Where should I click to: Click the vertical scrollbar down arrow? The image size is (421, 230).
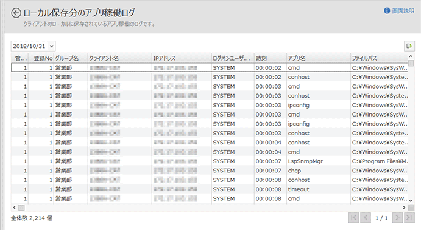pyautogui.click(x=411, y=201)
